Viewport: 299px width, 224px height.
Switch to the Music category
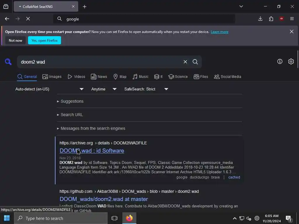pos(140,77)
